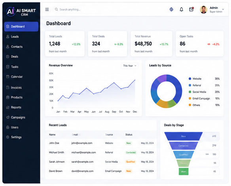Open the Total Revenue stat card

click(x=151, y=44)
